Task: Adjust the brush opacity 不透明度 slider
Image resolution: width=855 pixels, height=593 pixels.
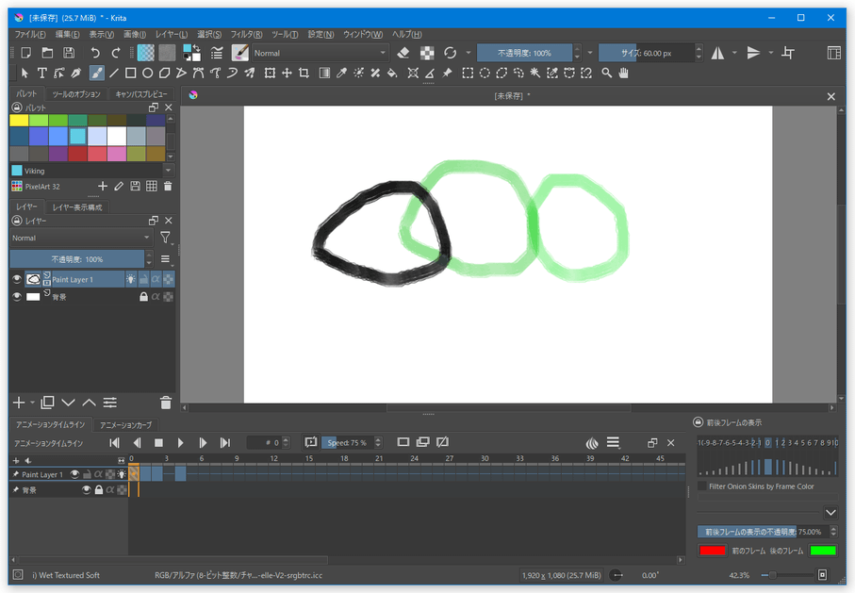Action: [x=524, y=53]
